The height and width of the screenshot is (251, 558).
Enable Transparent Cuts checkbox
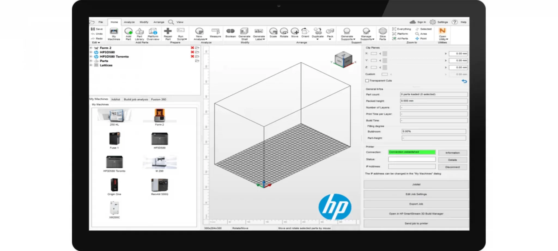(x=367, y=81)
